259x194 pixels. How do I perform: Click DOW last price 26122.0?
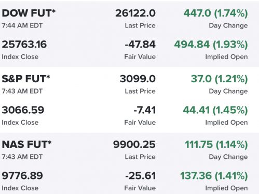[135, 13]
